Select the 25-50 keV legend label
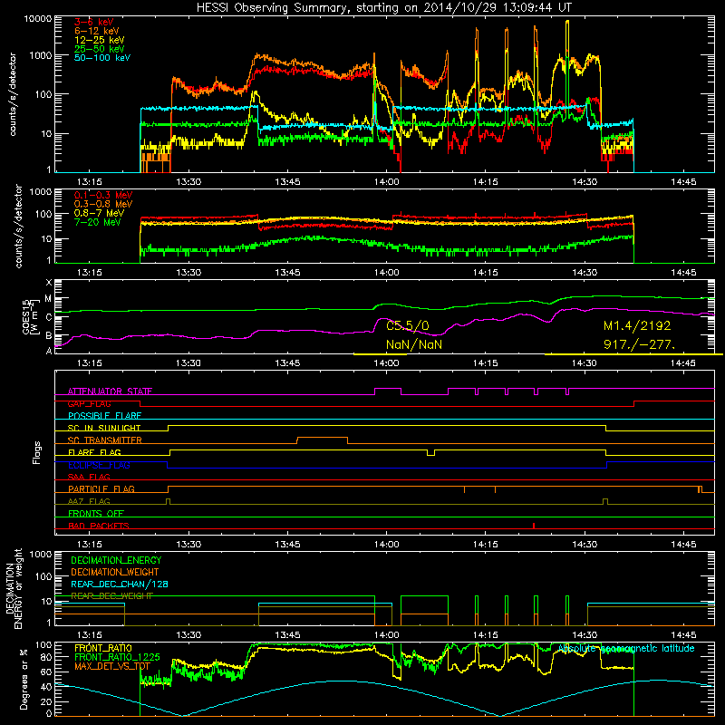 click(x=100, y=49)
